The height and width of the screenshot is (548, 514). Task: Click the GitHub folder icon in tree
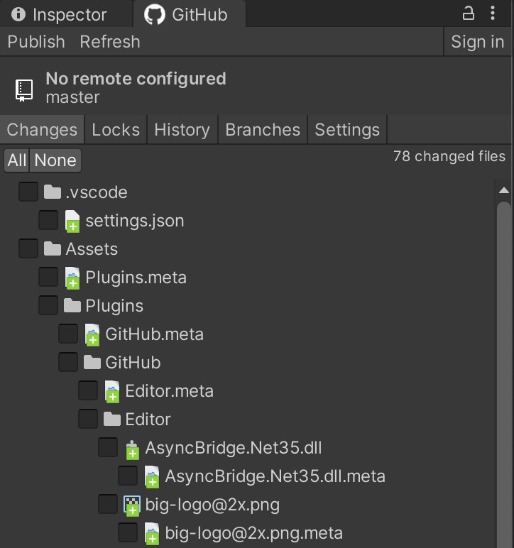[92, 363]
